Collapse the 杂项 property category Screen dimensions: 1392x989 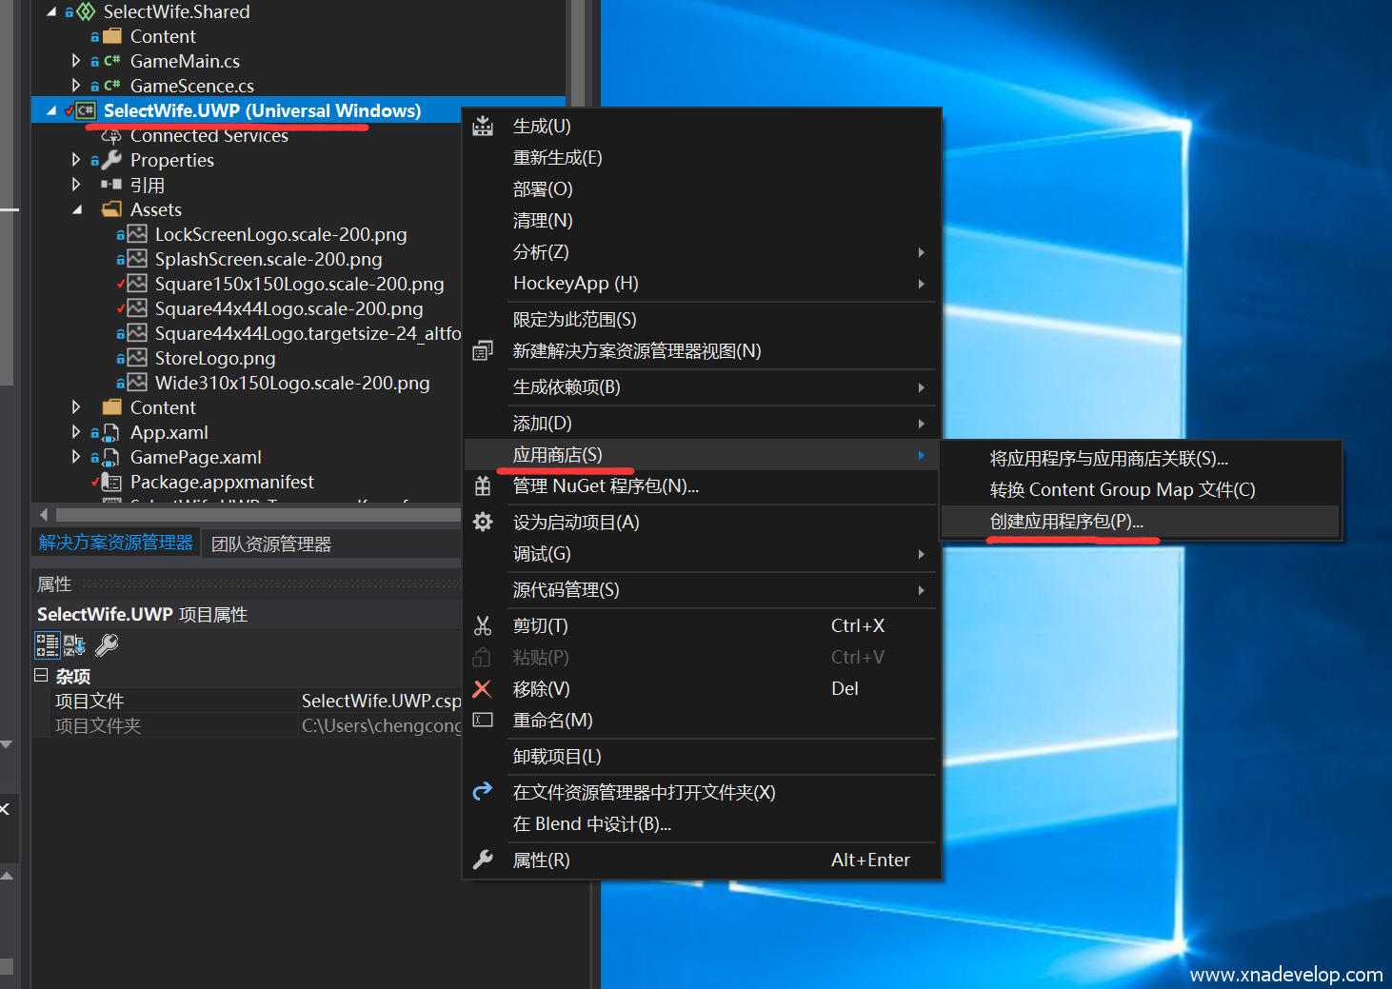pyautogui.click(x=41, y=676)
